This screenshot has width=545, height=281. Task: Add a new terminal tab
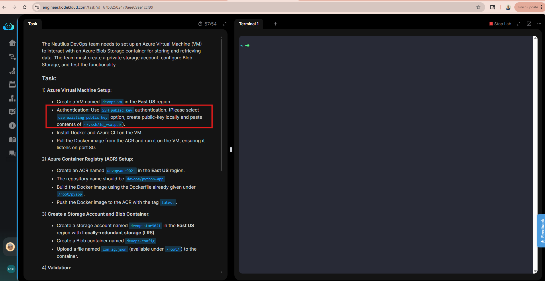click(276, 24)
